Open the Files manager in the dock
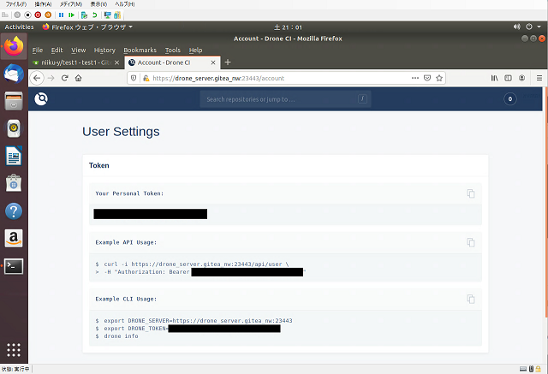This screenshot has width=548, height=374. [14, 101]
